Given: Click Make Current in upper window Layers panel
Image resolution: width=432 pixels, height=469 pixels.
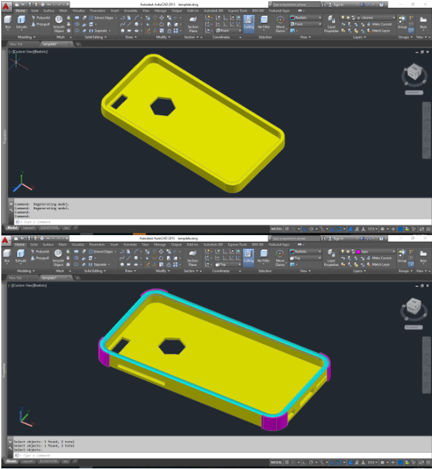Looking at the screenshot, I should click(x=379, y=24).
